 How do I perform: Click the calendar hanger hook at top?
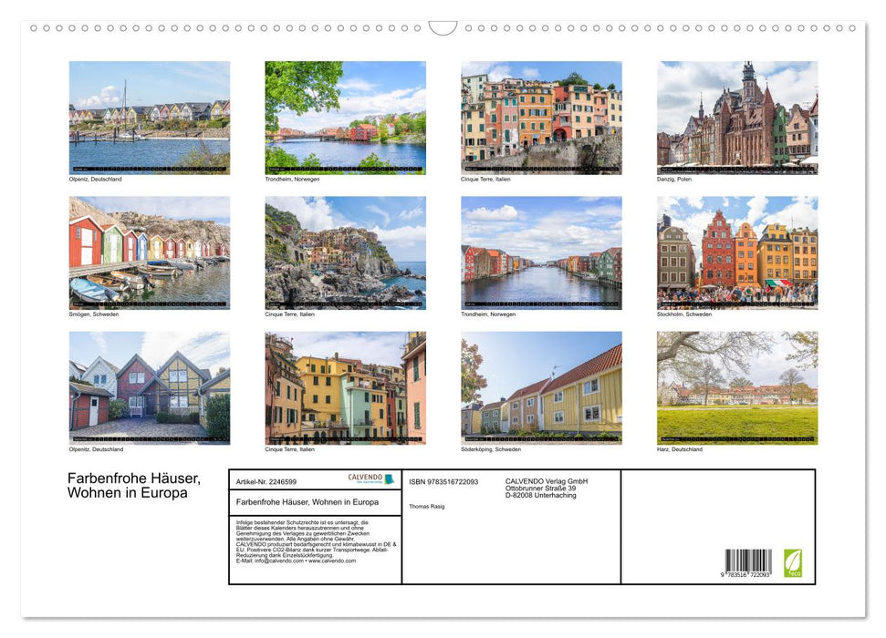[x=443, y=28]
